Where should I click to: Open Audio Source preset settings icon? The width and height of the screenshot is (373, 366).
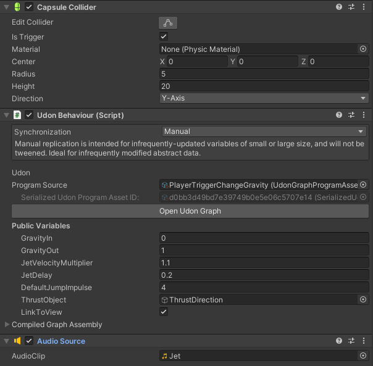[351, 341]
